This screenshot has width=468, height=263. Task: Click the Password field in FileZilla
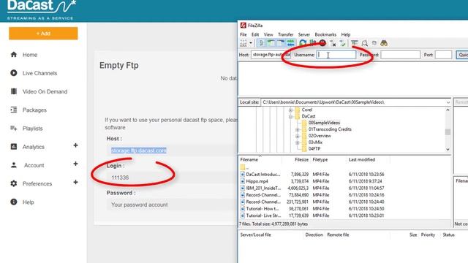pyautogui.click(x=400, y=55)
